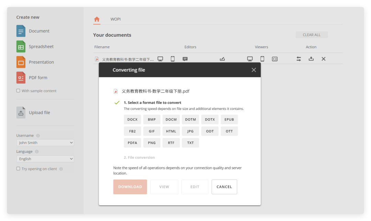Select HTML conversion format

click(x=171, y=131)
